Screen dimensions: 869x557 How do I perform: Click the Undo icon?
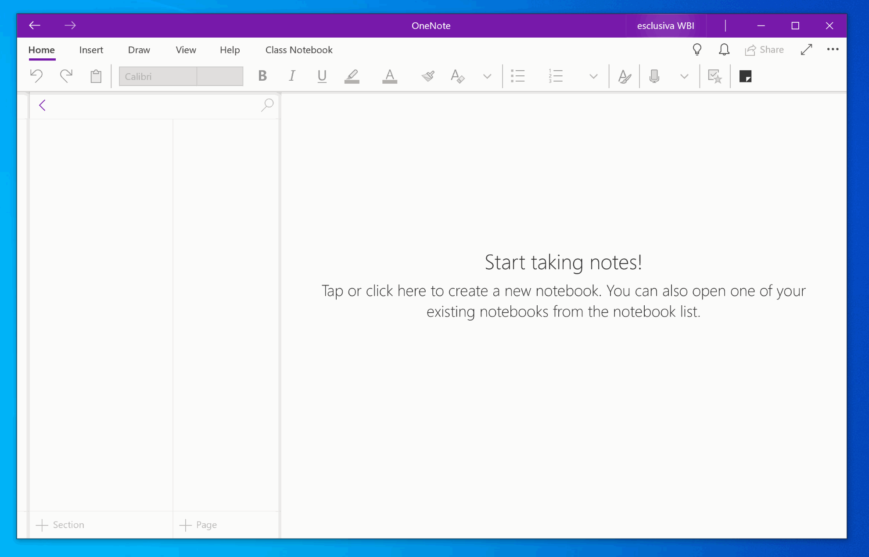coord(36,76)
